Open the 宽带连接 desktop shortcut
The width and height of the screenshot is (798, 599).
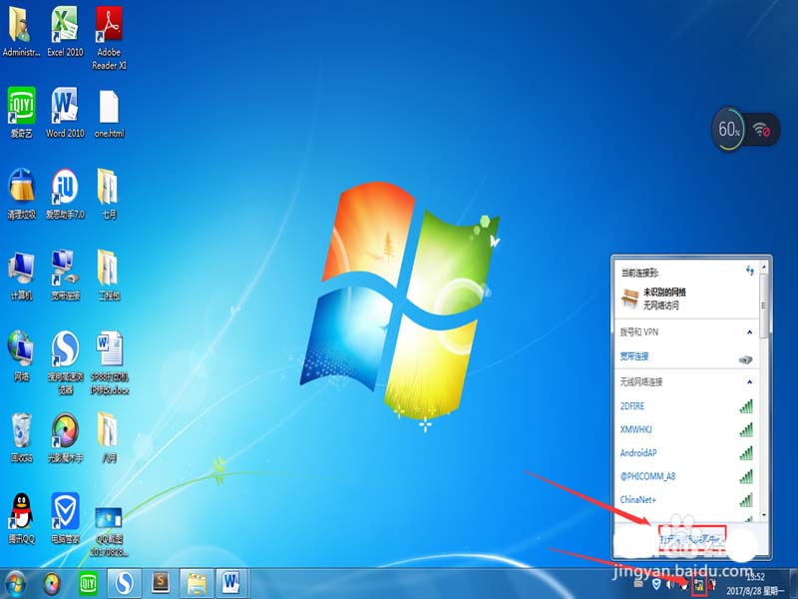(x=65, y=276)
